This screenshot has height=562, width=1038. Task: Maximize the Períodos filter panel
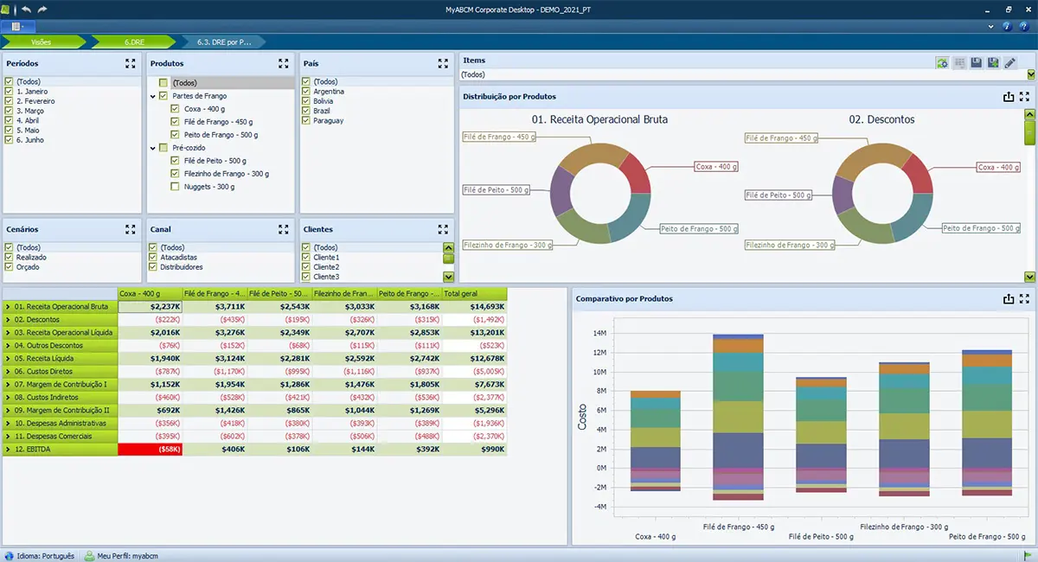[130, 63]
